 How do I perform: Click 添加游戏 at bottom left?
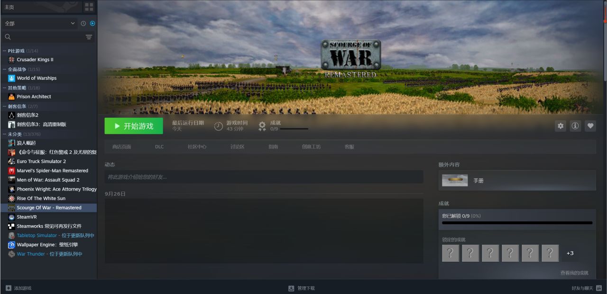[x=18, y=288]
